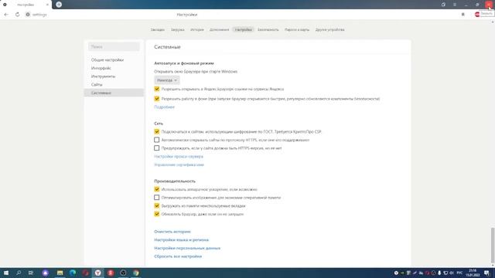Enable warning about missing HTTPS version

pyautogui.click(x=156, y=147)
